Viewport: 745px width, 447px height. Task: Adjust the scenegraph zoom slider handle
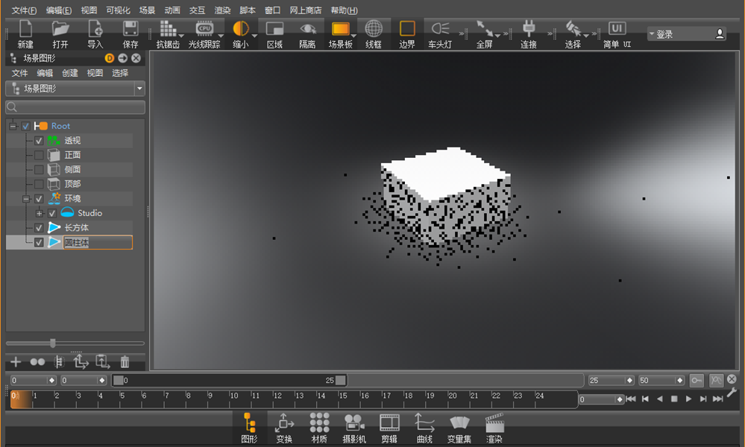53,343
